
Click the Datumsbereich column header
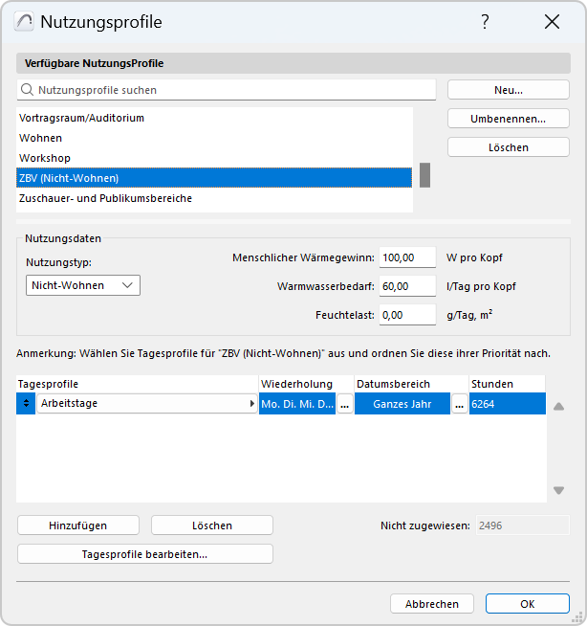point(411,384)
